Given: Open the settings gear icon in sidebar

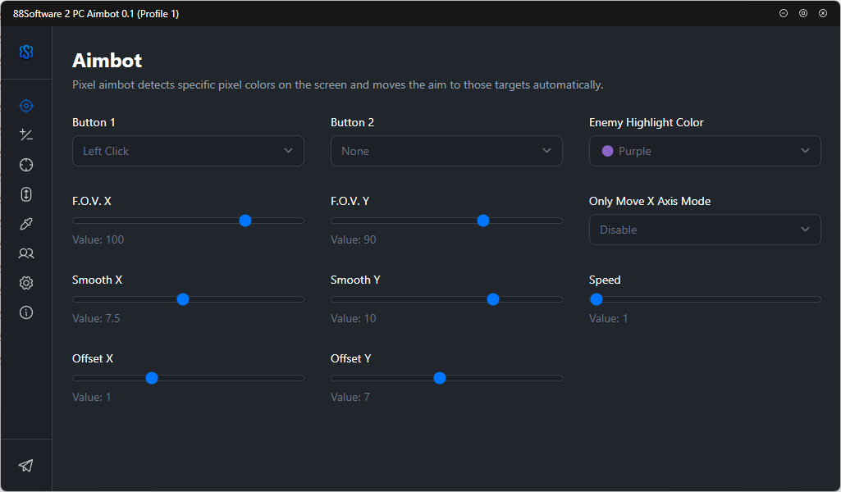Looking at the screenshot, I should (26, 283).
